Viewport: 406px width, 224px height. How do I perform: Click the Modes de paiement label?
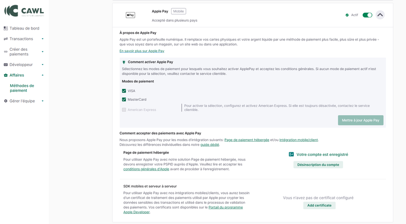(x=138, y=81)
